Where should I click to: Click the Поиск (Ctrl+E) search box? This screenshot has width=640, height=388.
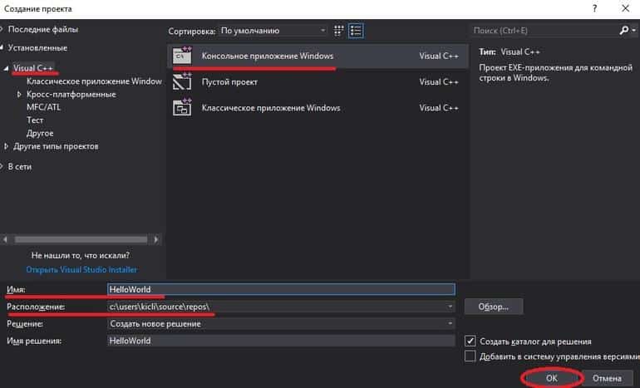click(545, 30)
